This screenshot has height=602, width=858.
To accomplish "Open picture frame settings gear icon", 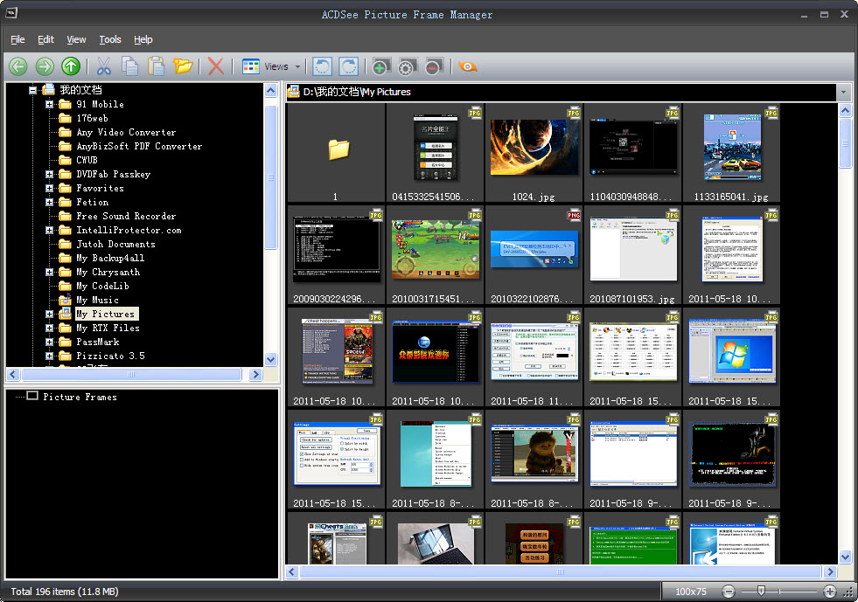I will coord(406,66).
